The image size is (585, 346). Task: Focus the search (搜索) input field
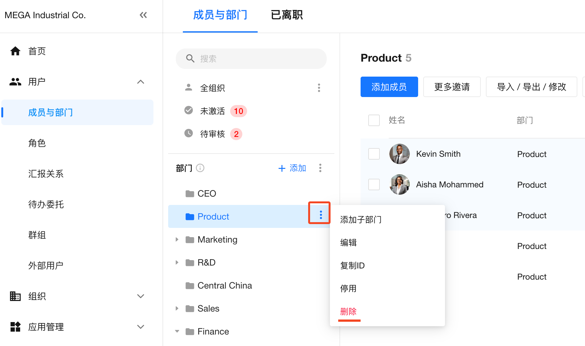[256, 59]
